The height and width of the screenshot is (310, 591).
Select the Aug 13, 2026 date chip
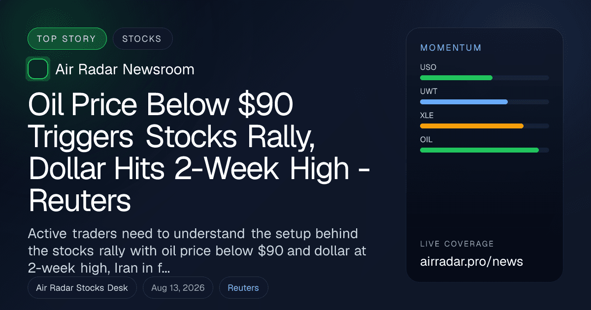pyautogui.click(x=178, y=288)
